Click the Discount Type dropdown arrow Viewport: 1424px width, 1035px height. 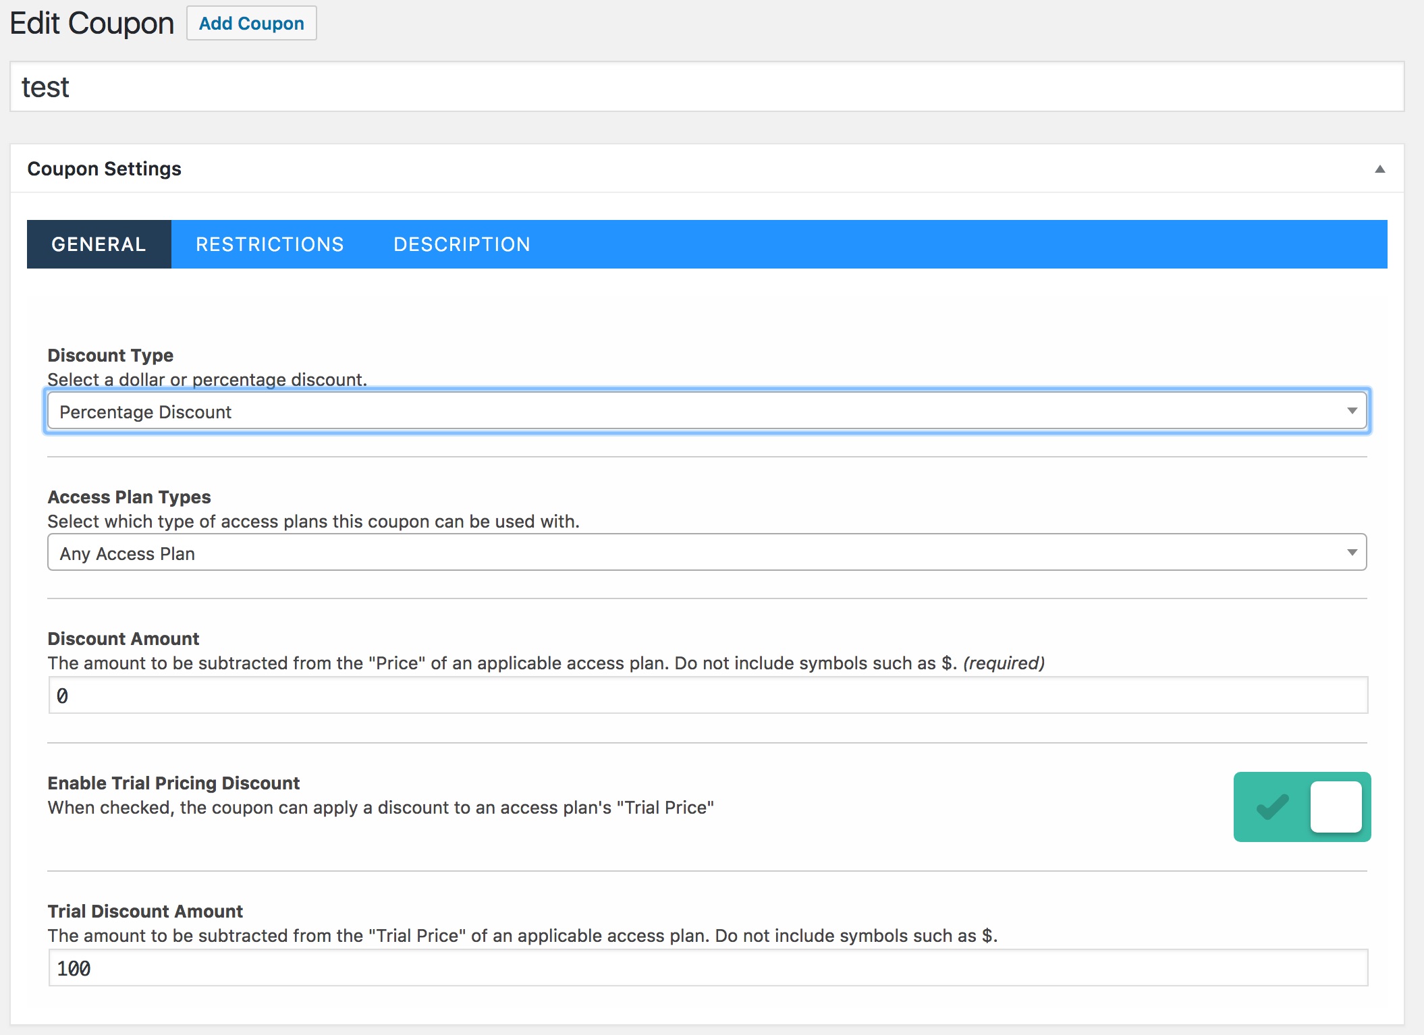pos(1352,411)
